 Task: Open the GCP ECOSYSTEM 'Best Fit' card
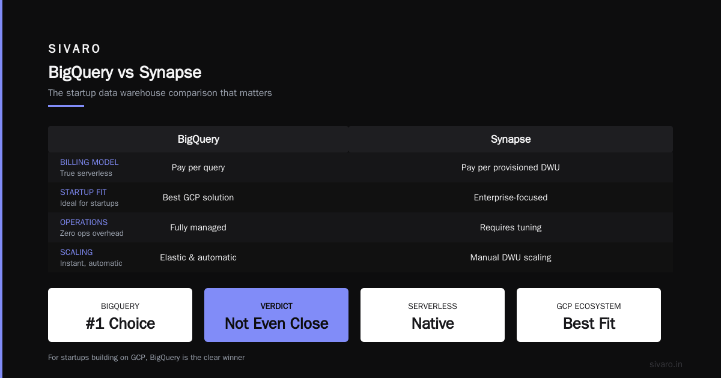click(x=589, y=315)
